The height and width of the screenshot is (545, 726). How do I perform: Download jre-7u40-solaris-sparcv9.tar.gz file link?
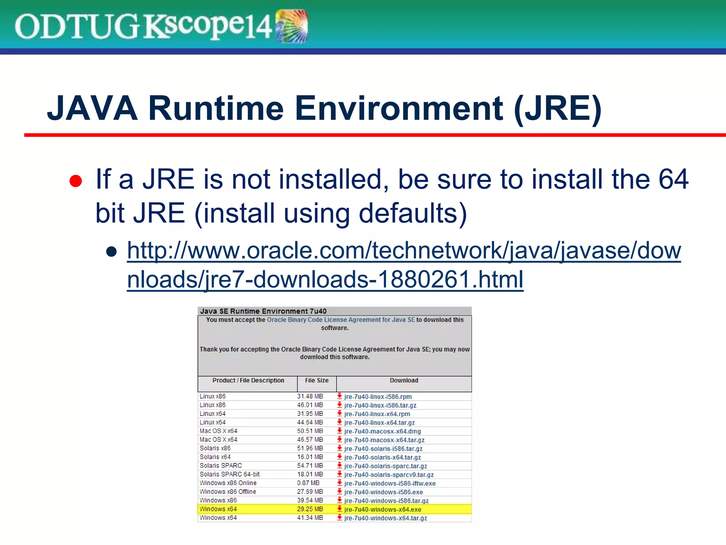(389, 475)
